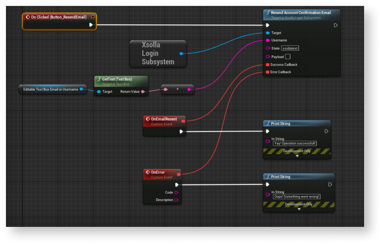Click the Success Callback input pin
The image size is (382, 245).
click(268, 65)
